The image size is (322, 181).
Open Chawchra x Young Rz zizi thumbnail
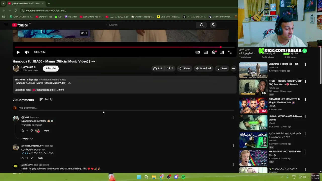[253, 70]
